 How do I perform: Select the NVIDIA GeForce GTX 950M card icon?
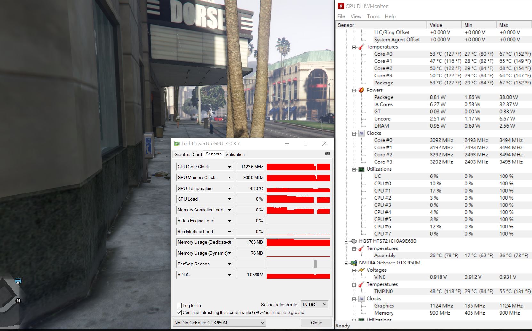[353, 263]
